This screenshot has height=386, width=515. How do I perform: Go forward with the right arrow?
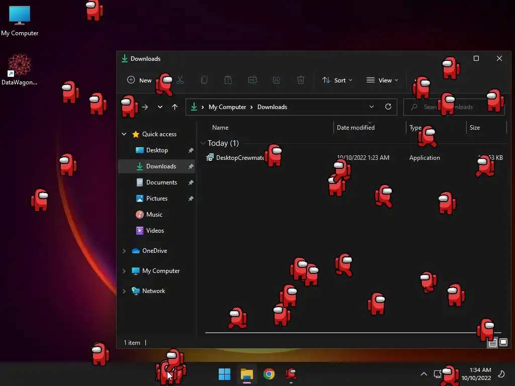click(145, 107)
